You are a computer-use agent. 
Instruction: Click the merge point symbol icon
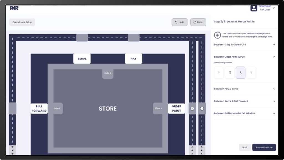(218, 35)
